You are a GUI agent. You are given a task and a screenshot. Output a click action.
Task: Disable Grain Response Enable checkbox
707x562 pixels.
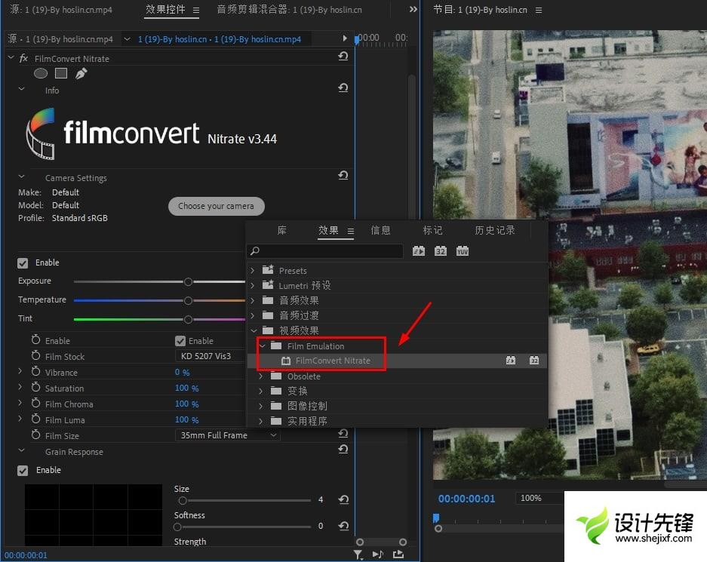(x=23, y=470)
